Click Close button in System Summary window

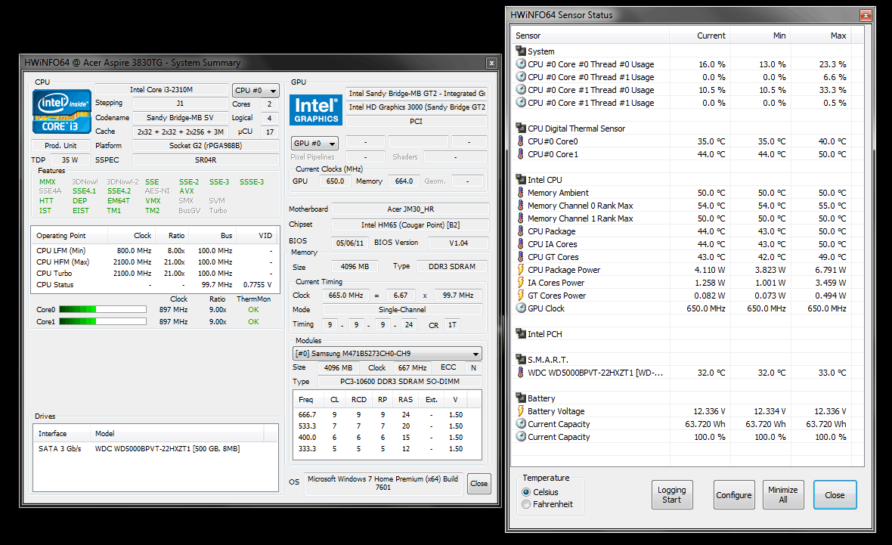pos(479,484)
